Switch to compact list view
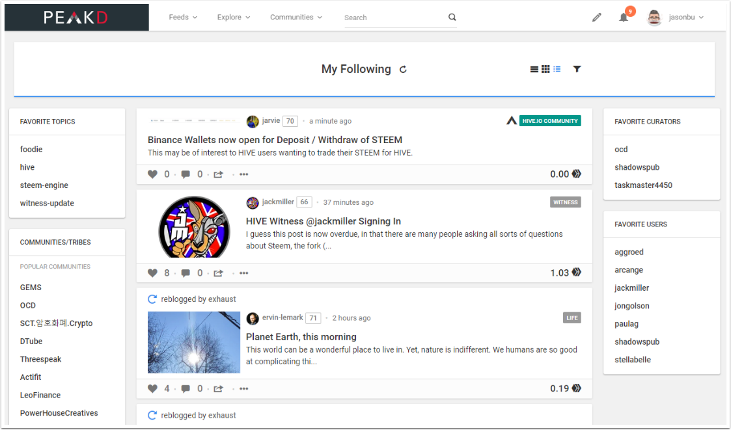 coord(557,69)
